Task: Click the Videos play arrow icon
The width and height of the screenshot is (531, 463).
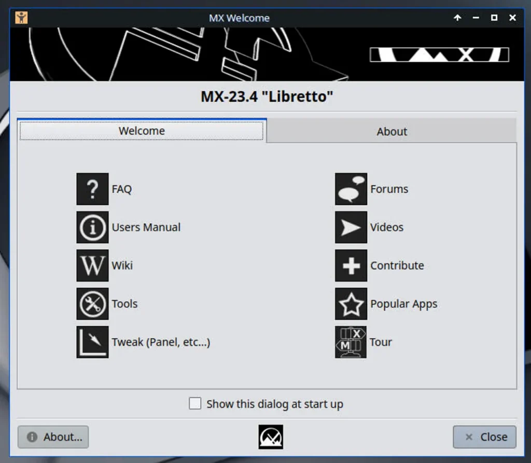Action: [351, 227]
